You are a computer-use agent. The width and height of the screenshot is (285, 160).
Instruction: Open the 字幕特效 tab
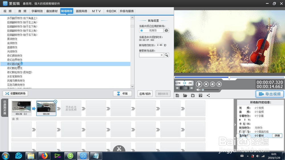point(37,11)
